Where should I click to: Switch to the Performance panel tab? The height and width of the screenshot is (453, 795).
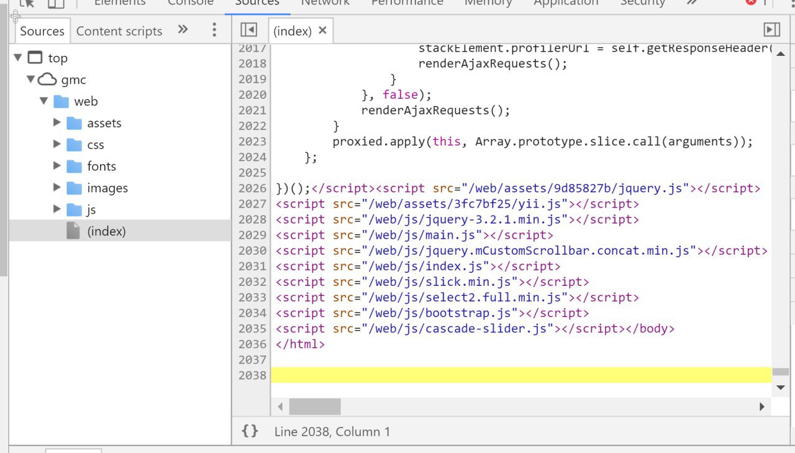point(407,3)
